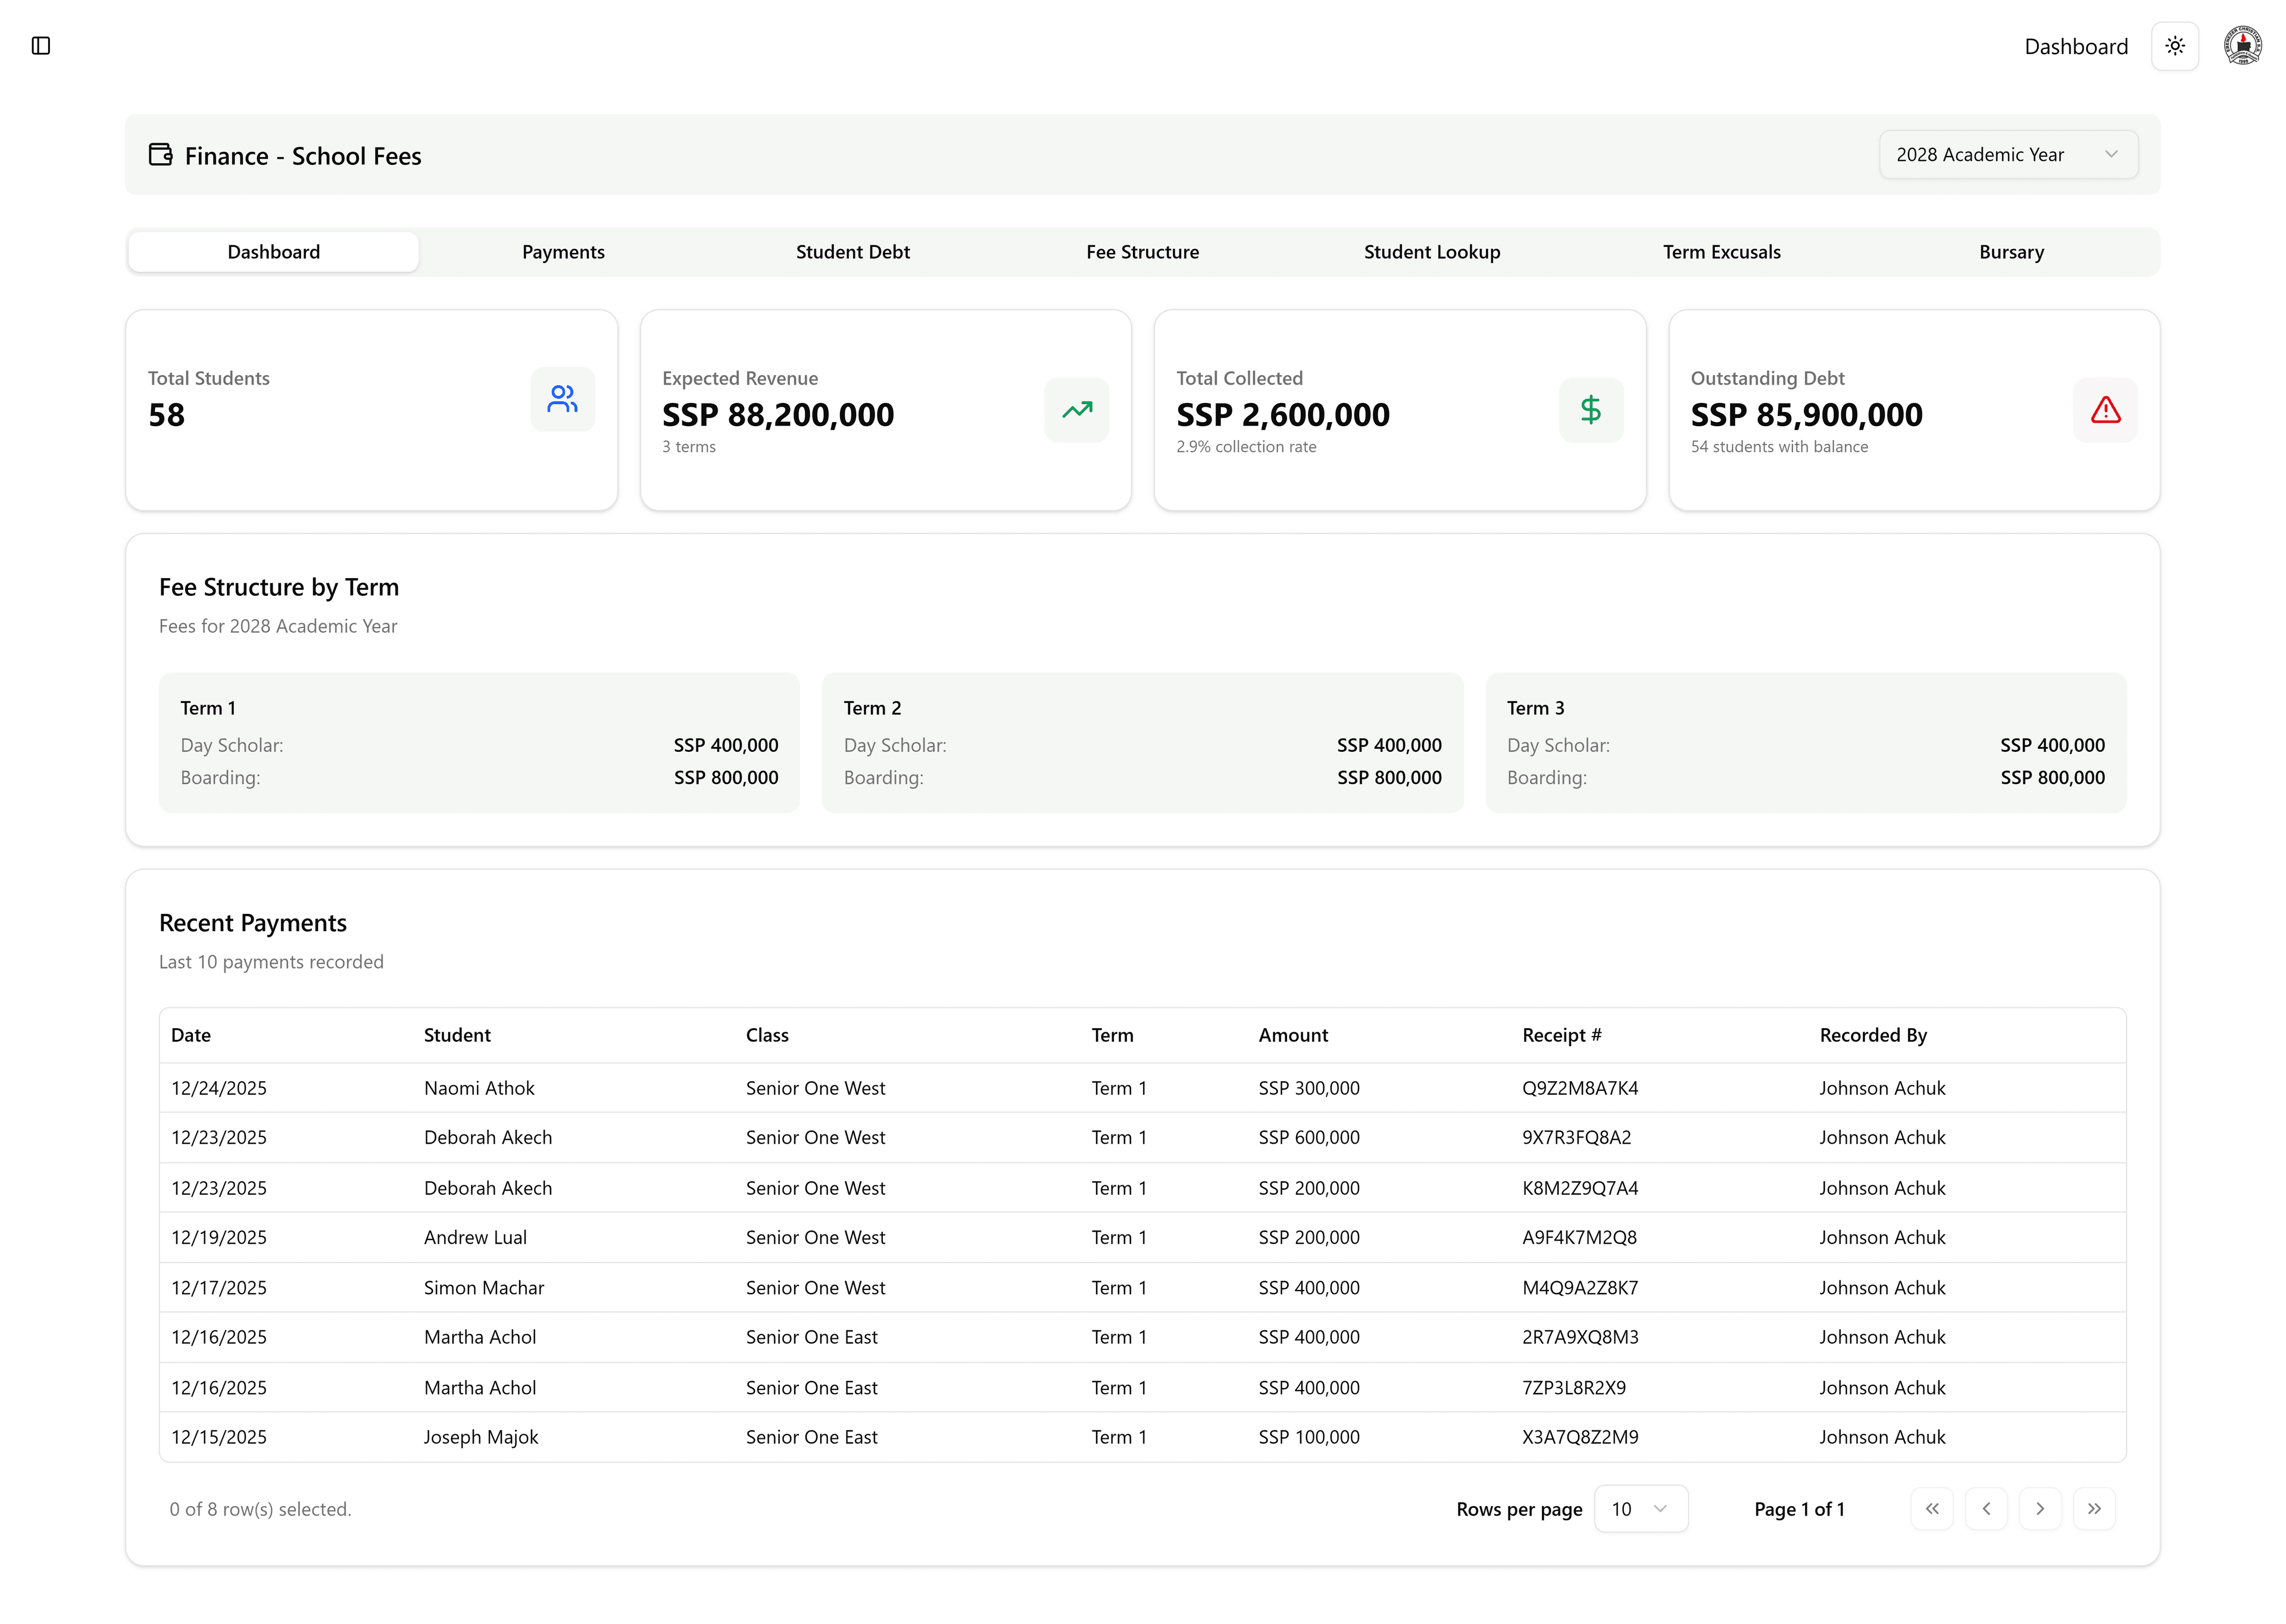Click the wallet icon beside Finance title
Image resolution: width=2286 pixels, height=1624 pixels.
(160, 155)
